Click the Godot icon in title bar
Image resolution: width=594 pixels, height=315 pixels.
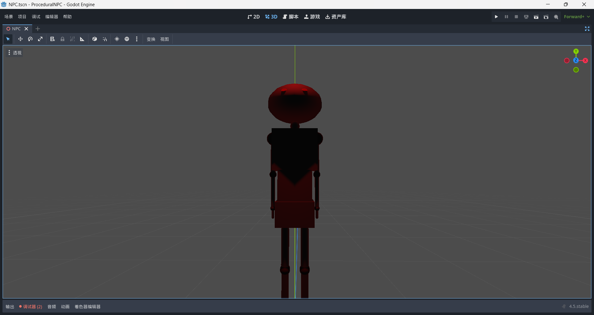pyautogui.click(x=4, y=4)
